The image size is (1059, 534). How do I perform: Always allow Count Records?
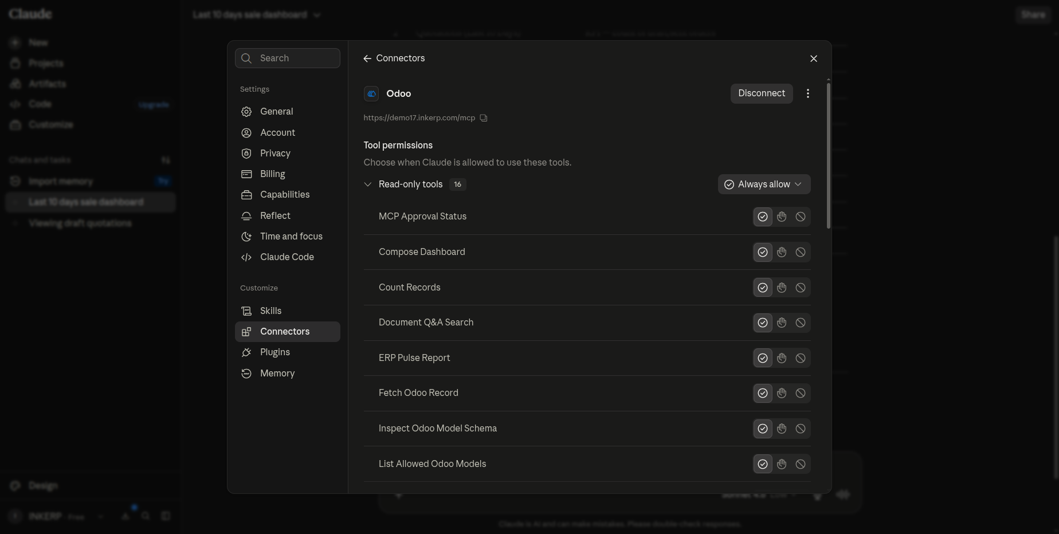tap(763, 288)
